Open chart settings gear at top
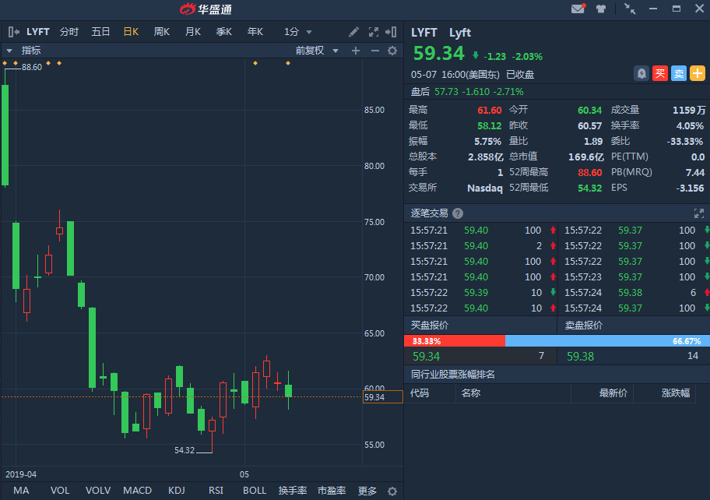This screenshot has width=710, height=500. [x=392, y=51]
